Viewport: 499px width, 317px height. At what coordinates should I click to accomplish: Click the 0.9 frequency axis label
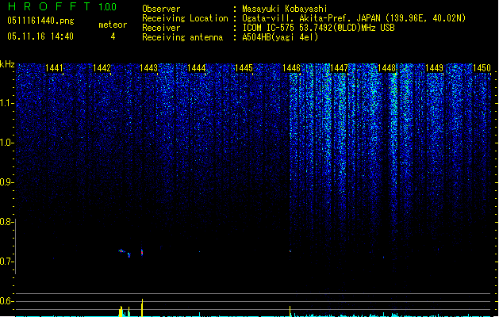tap(6, 182)
